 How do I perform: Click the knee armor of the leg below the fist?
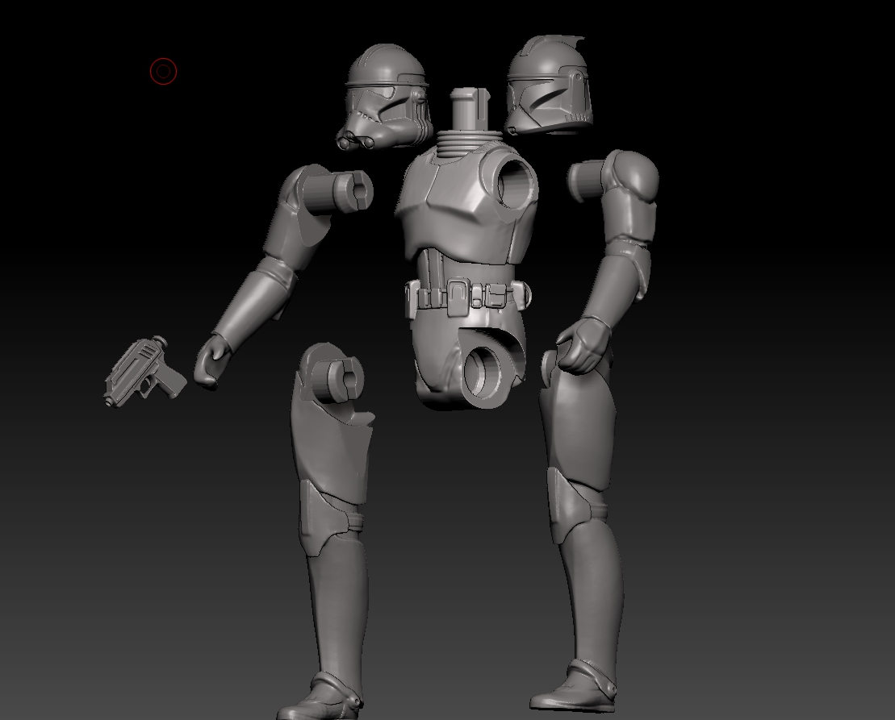pyautogui.click(x=568, y=505)
